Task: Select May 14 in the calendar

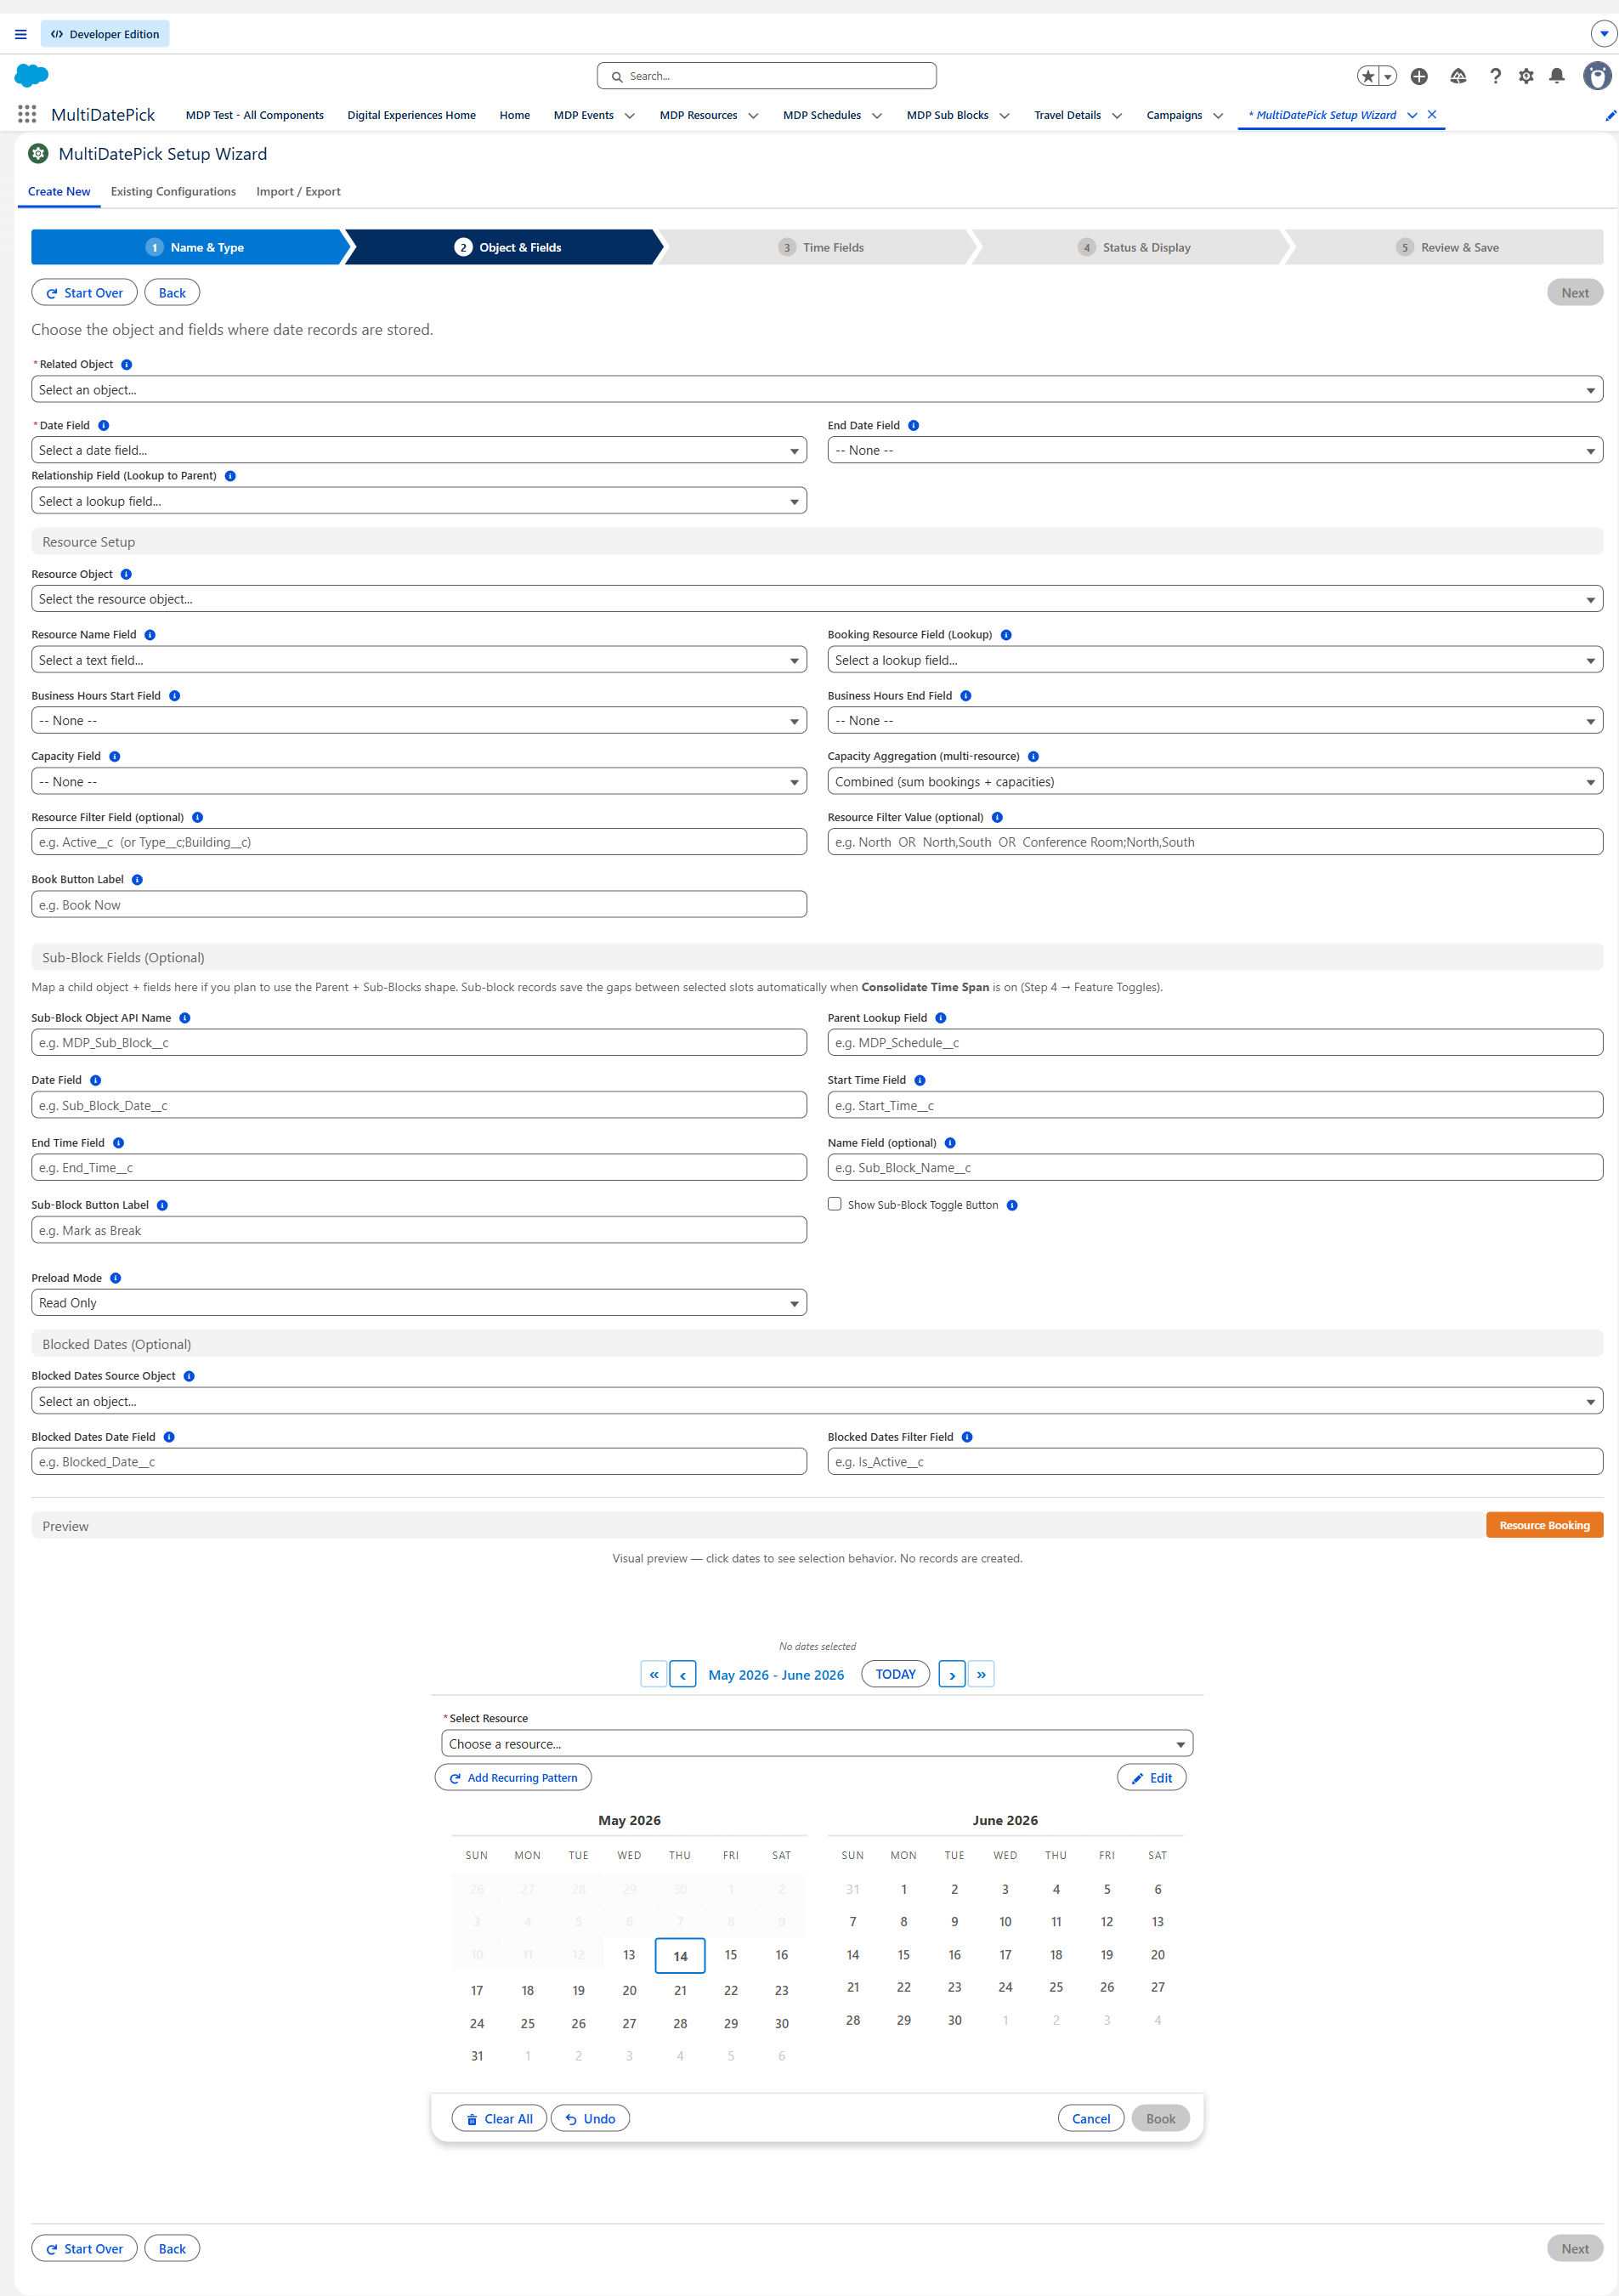Action: (x=680, y=1956)
